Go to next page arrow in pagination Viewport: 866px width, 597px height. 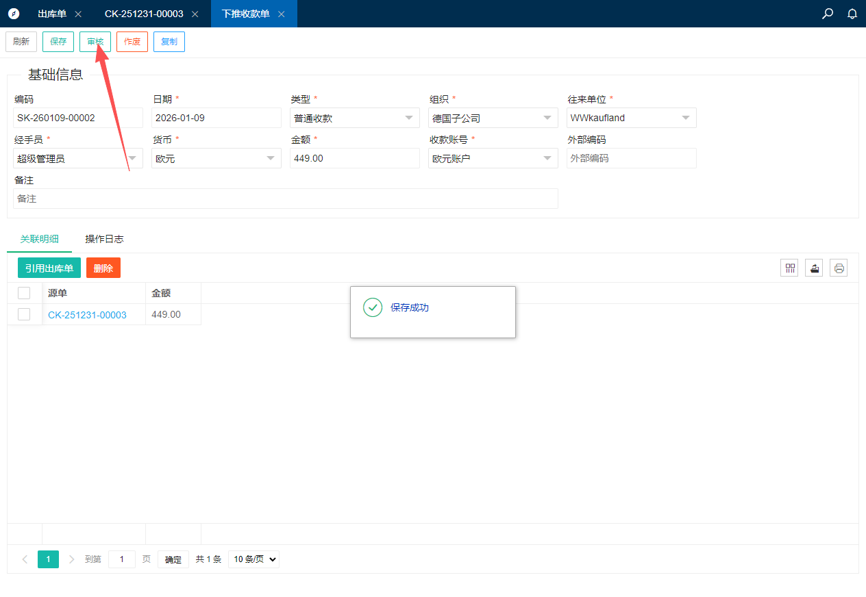click(x=72, y=559)
